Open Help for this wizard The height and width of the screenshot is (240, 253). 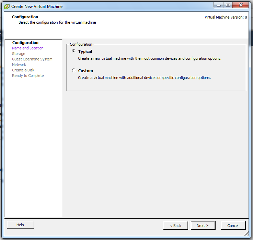pos(21,225)
